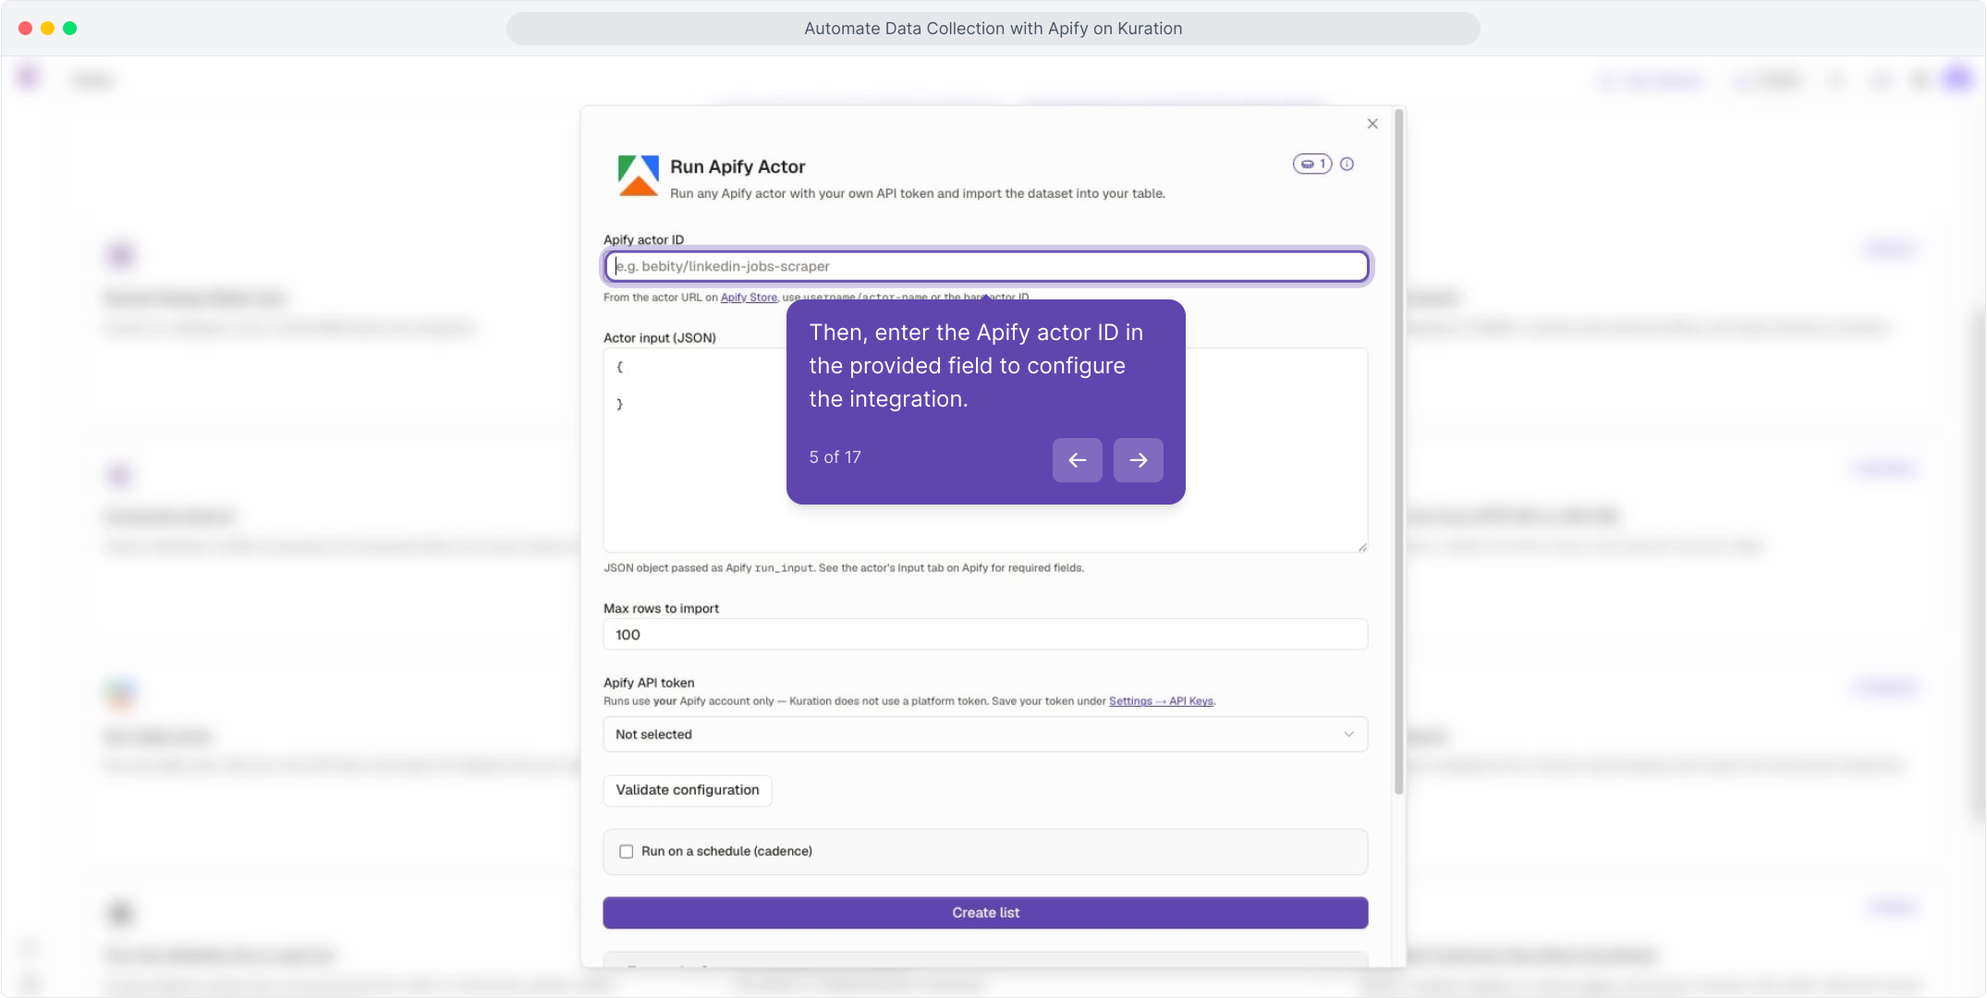Open the Apify Store link
1987x998 pixels.
(749, 298)
